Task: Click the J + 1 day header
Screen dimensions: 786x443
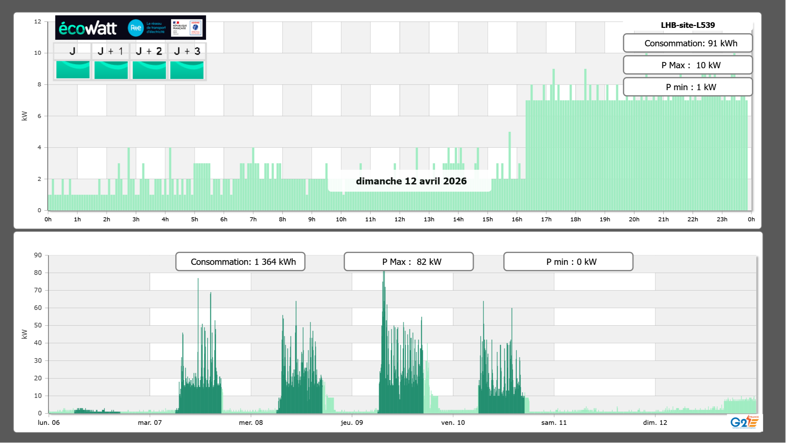Action: [x=110, y=51]
